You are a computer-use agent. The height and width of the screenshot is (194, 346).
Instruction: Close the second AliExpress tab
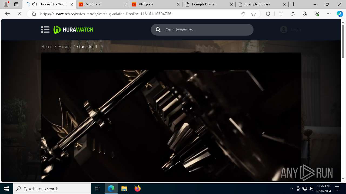click(178, 4)
